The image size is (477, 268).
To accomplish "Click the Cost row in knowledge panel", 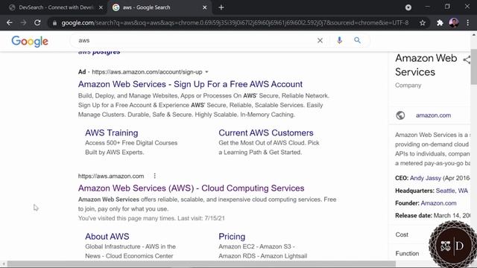I will click(402, 234).
